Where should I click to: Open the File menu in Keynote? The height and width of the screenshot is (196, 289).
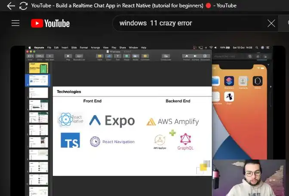49,48
